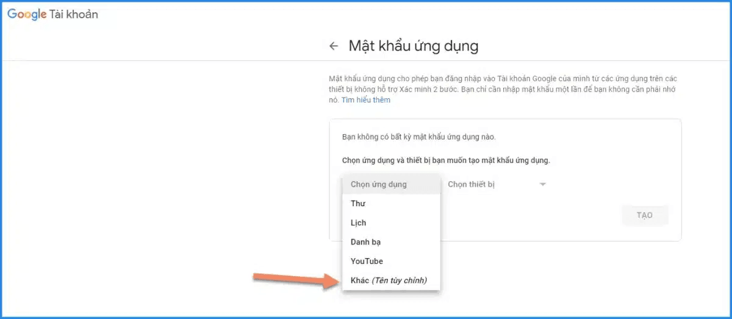The width and height of the screenshot is (732, 319).
Task: Select 'Khác (Tên tùy chỉnh)' option
Action: click(391, 281)
